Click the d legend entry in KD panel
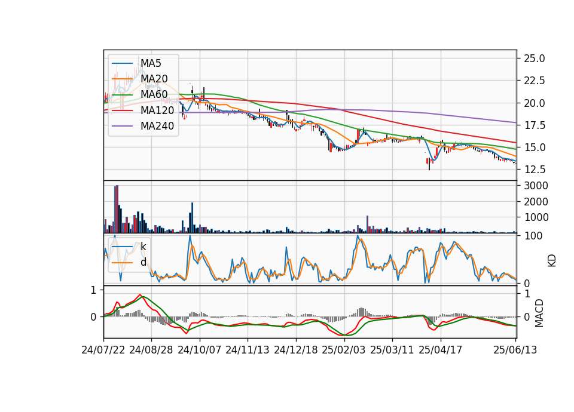The image size is (574, 412). [143, 262]
